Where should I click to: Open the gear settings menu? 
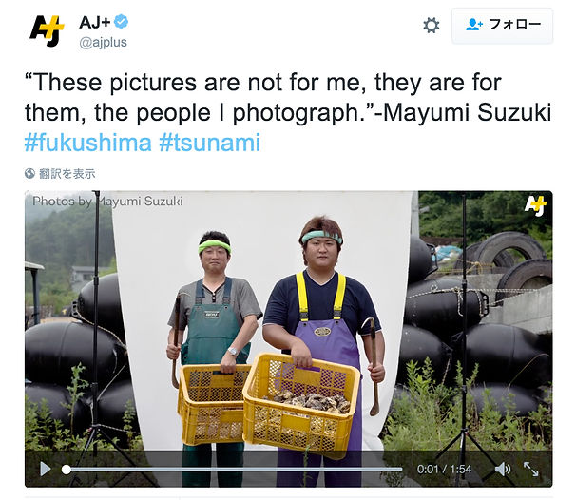click(x=431, y=26)
